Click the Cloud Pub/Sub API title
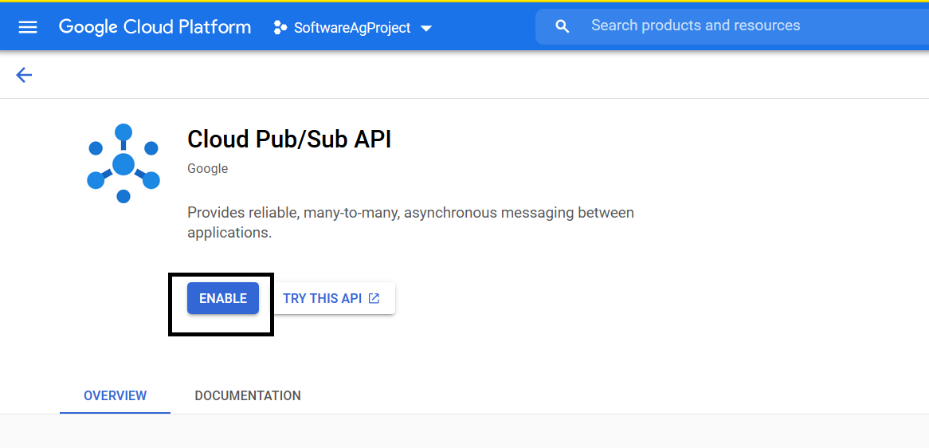Screen dimensions: 929x448 pos(289,140)
